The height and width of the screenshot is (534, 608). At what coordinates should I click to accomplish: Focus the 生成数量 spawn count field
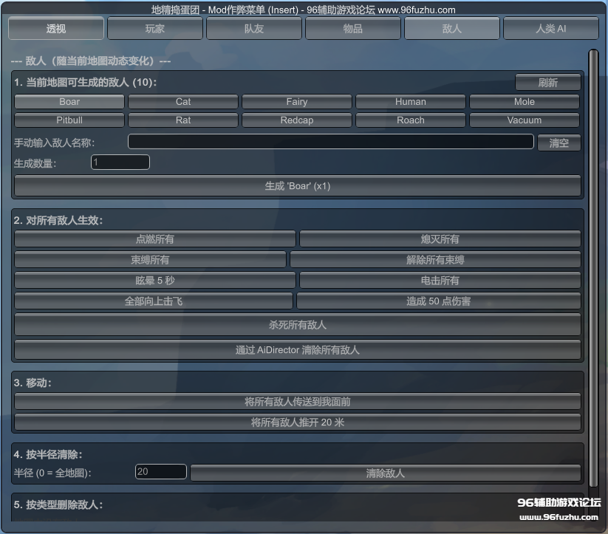(x=120, y=162)
